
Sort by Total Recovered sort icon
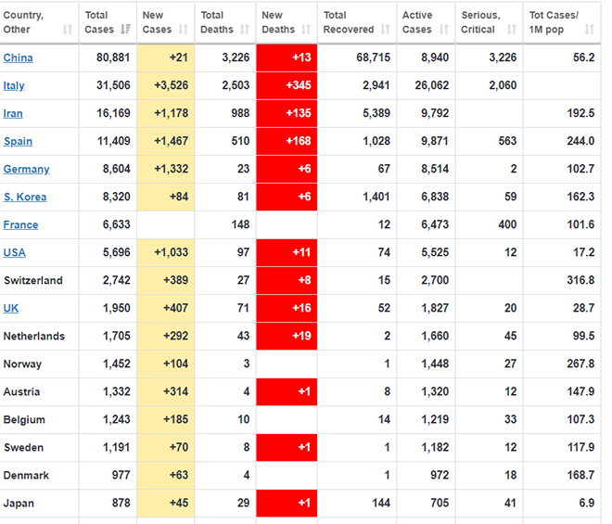(x=385, y=30)
